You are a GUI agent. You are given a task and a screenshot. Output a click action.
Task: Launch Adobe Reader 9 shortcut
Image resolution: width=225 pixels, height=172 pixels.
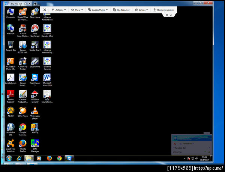[10, 97]
